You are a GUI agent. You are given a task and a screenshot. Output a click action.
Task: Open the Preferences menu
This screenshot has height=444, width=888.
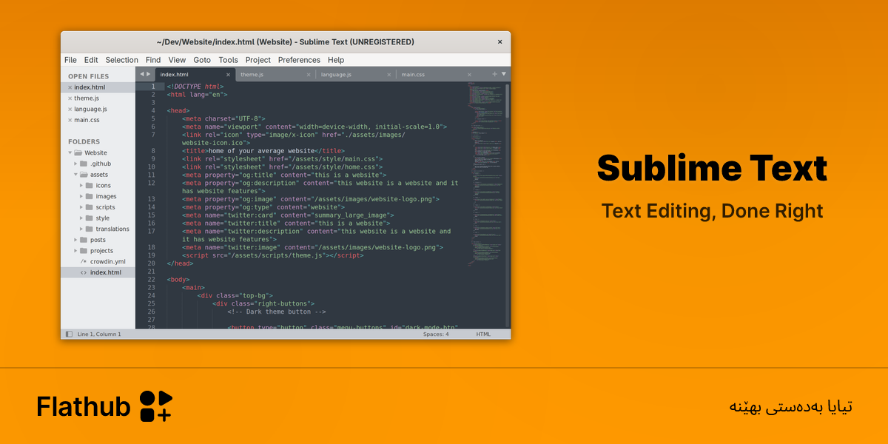pyautogui.click(x=299, y=60)
